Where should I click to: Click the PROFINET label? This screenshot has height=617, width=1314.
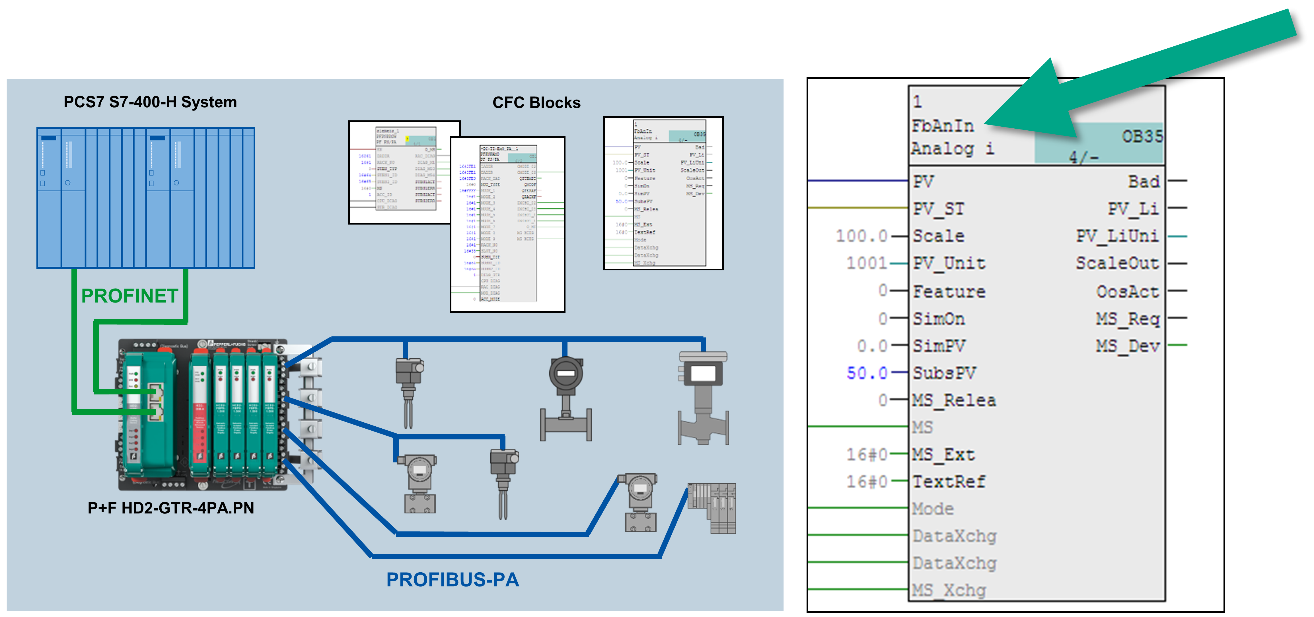pyautogui.click(x=129, y=296)
